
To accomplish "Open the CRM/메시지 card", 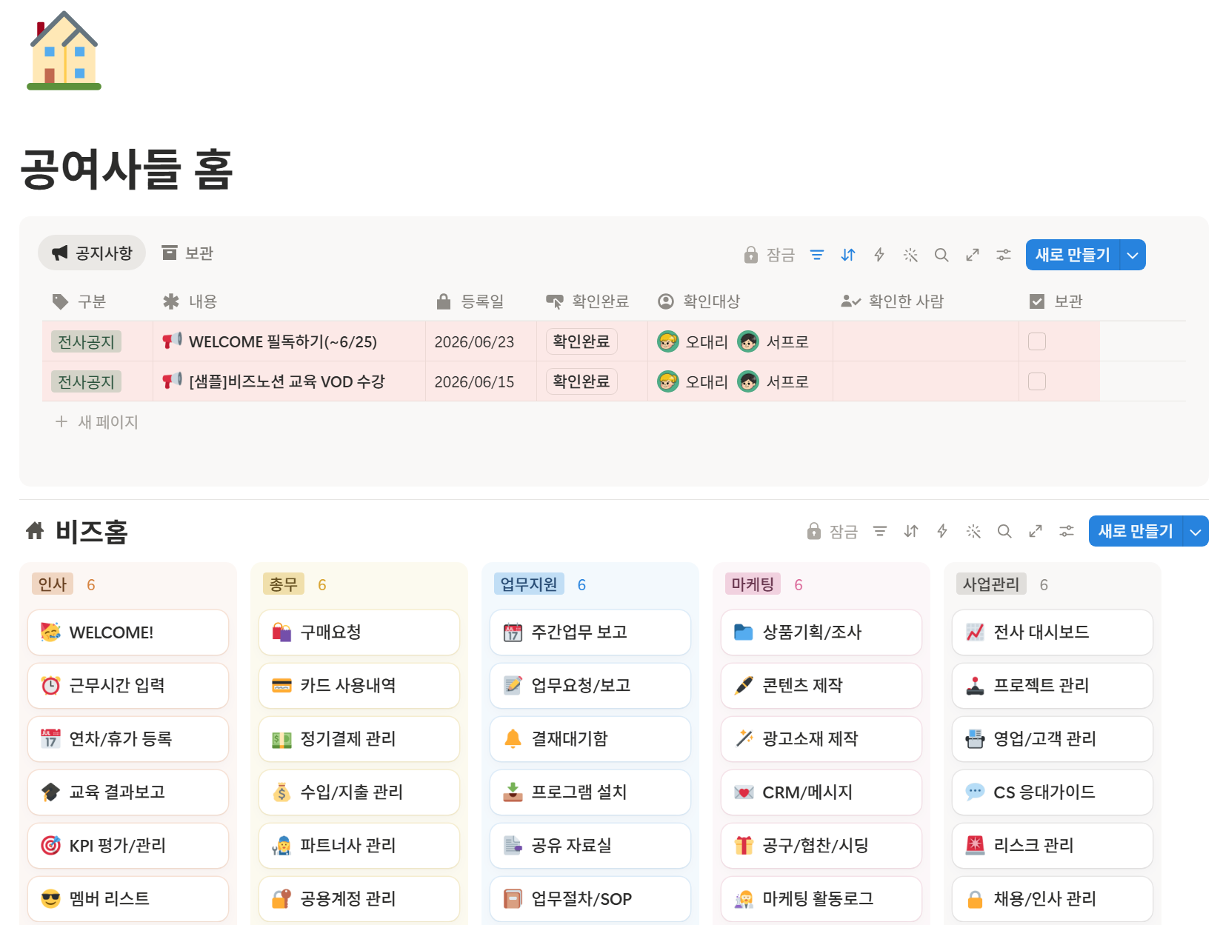I will 821,792.
